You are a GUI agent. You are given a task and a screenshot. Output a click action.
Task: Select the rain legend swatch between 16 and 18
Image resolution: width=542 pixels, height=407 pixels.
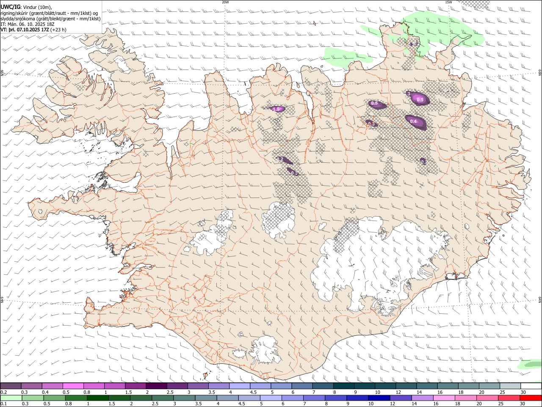point(445,398)
